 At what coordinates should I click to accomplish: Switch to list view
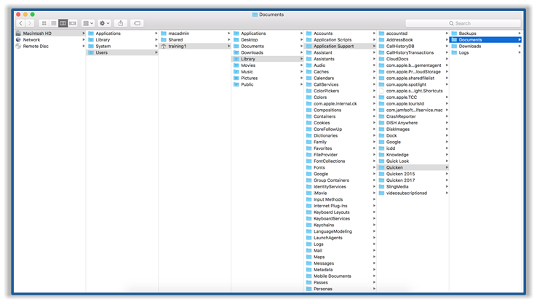pos(53,23)
